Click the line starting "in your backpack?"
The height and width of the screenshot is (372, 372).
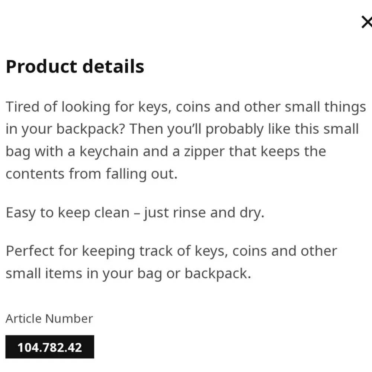(x=182, y=129)
